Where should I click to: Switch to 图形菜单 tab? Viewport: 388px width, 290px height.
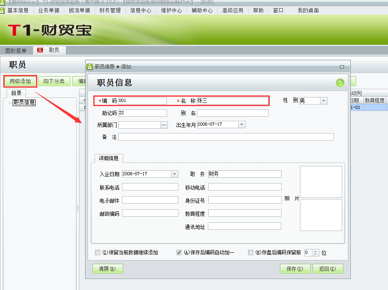click(16, 50)
